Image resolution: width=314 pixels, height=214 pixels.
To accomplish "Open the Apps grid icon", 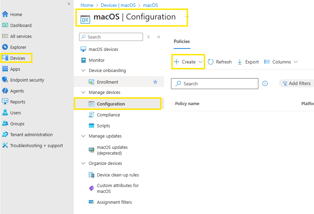I will (5, 69).
